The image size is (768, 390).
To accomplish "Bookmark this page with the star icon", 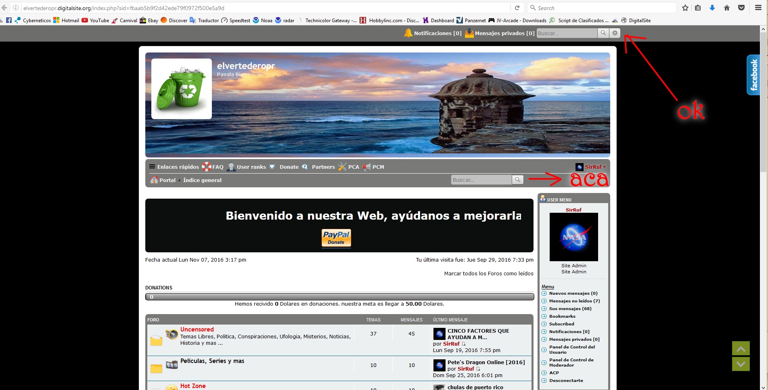I will 685,8.
